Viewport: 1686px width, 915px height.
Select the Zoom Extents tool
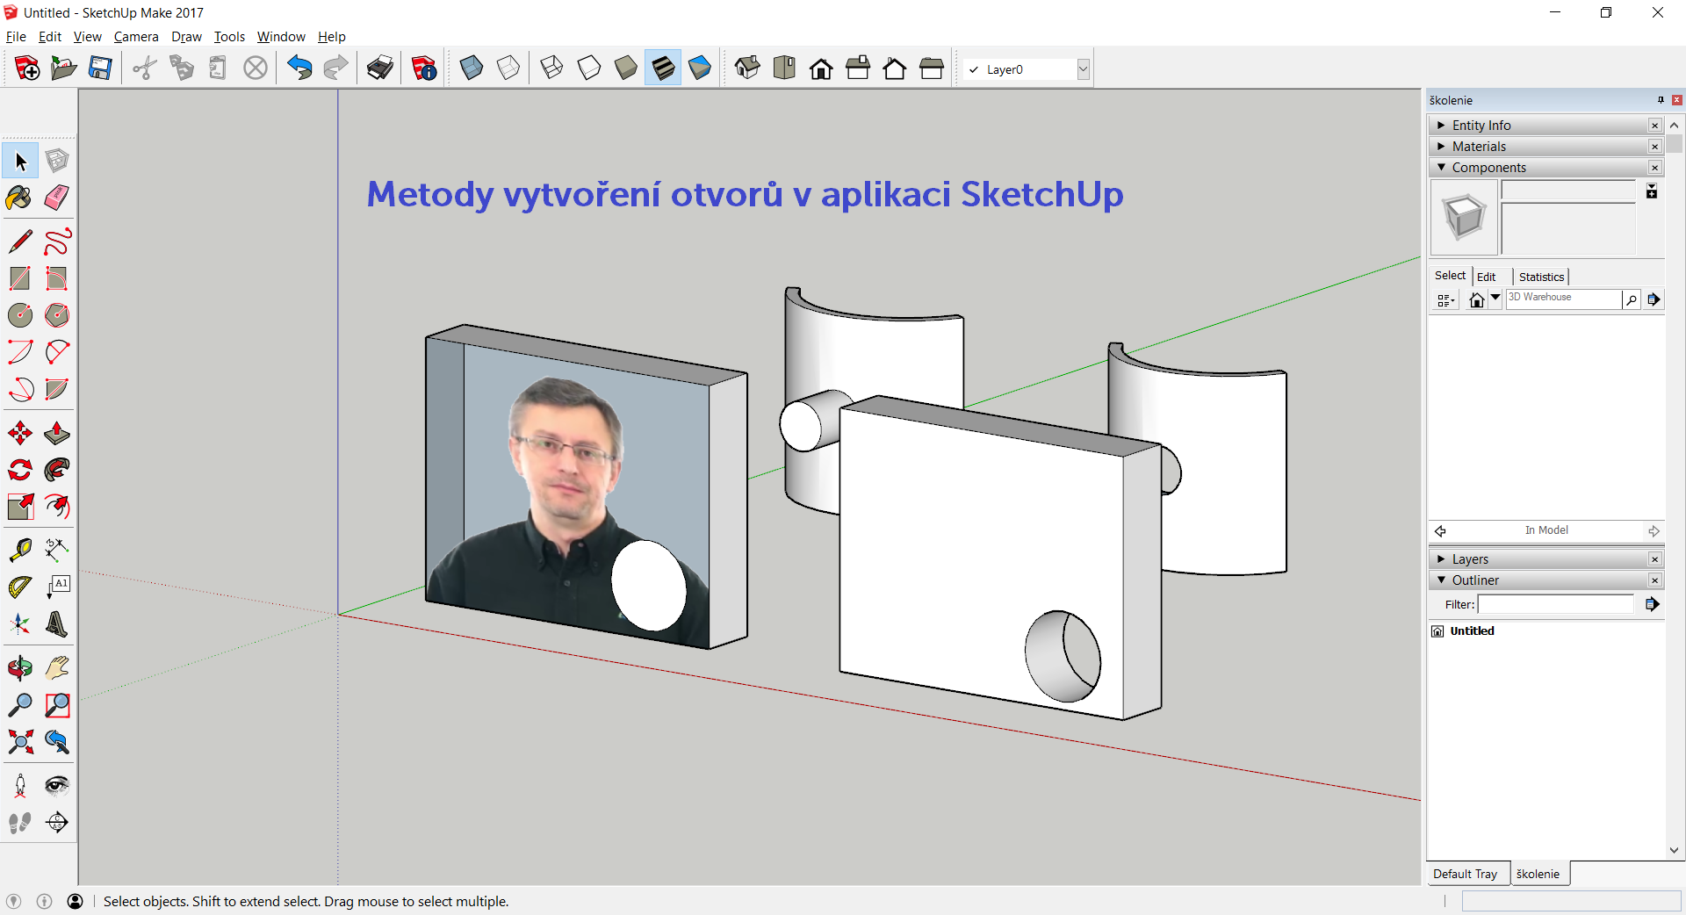click(x=20, y=742)
